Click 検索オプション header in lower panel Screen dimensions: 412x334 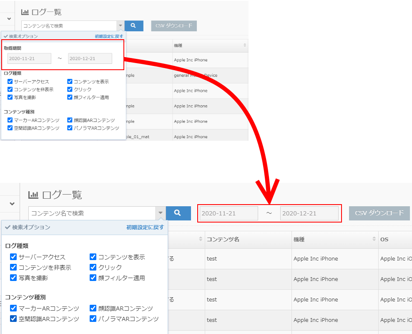[x=28, y=227]
